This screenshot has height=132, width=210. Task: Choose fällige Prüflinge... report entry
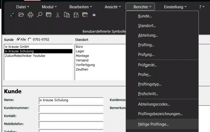tap(162, 124)
